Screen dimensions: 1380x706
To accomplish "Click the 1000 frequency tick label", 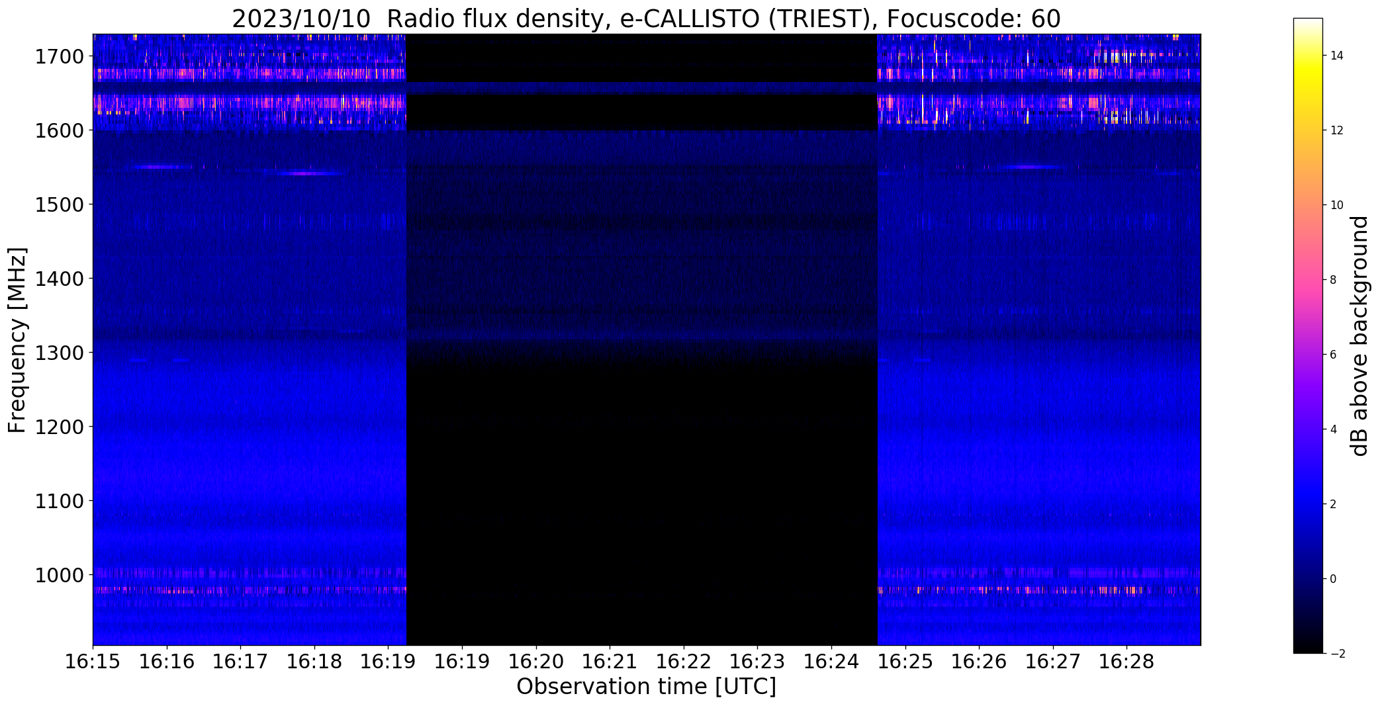I will point(60,576).
